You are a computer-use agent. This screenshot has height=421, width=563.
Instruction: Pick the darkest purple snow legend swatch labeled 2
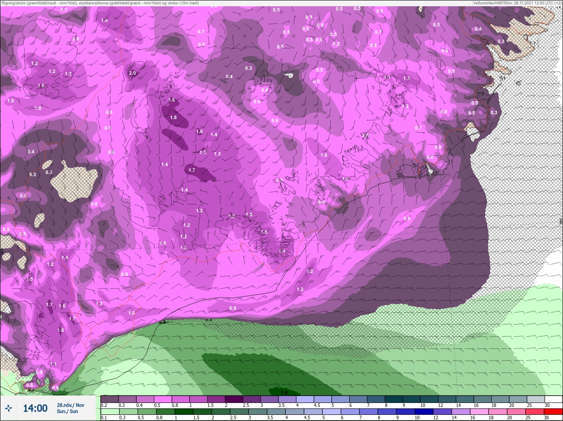click(x=235, y=399)
